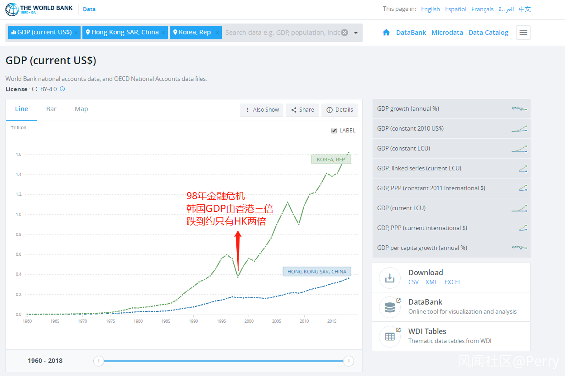The image size is (565, 376).
Task: Open GDP, PPP (constant 2011) sparkline
Action: coord(523,188)
